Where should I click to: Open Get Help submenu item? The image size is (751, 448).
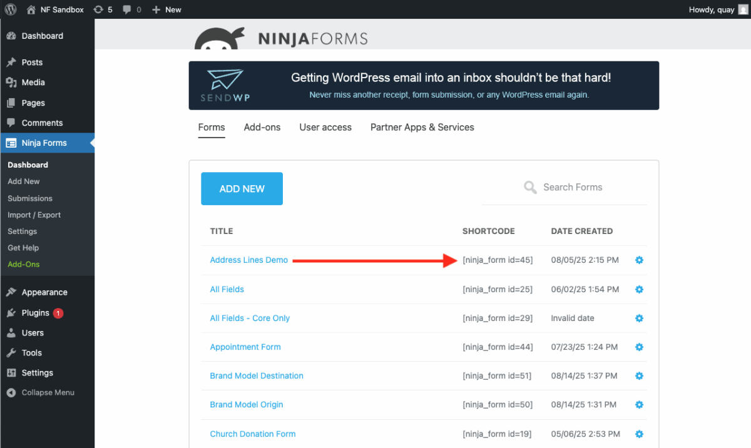23,248
